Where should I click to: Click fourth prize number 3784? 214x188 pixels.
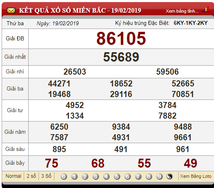tap(167, 105)
